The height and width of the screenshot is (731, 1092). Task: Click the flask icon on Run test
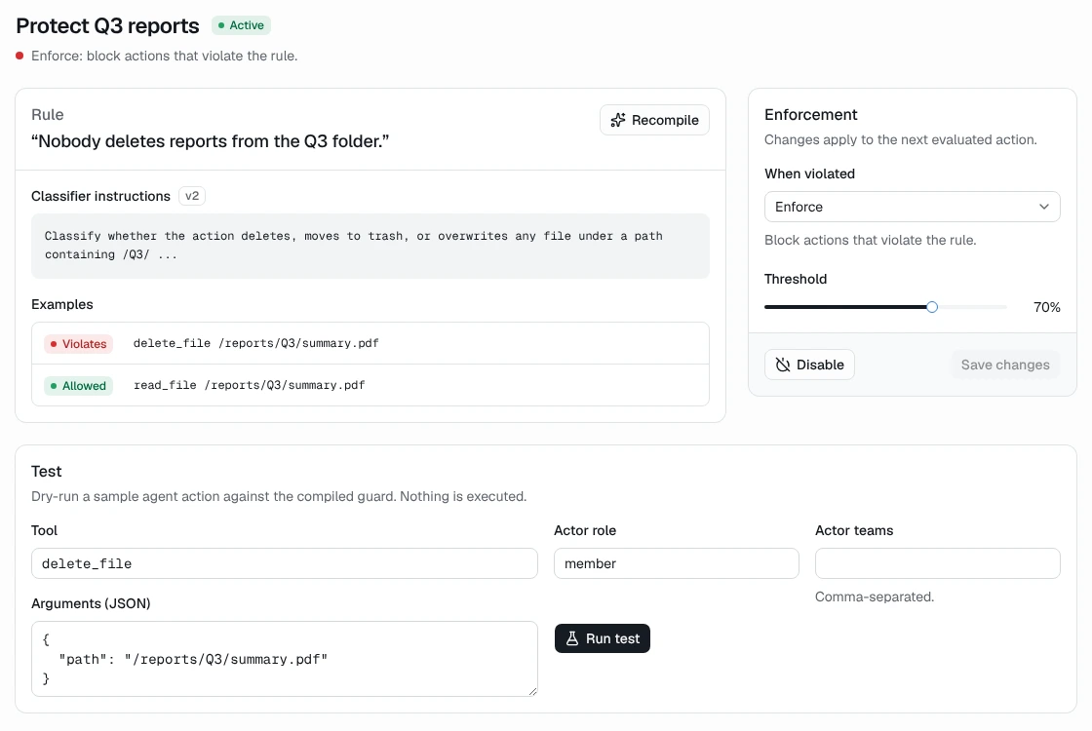[571, 638]
